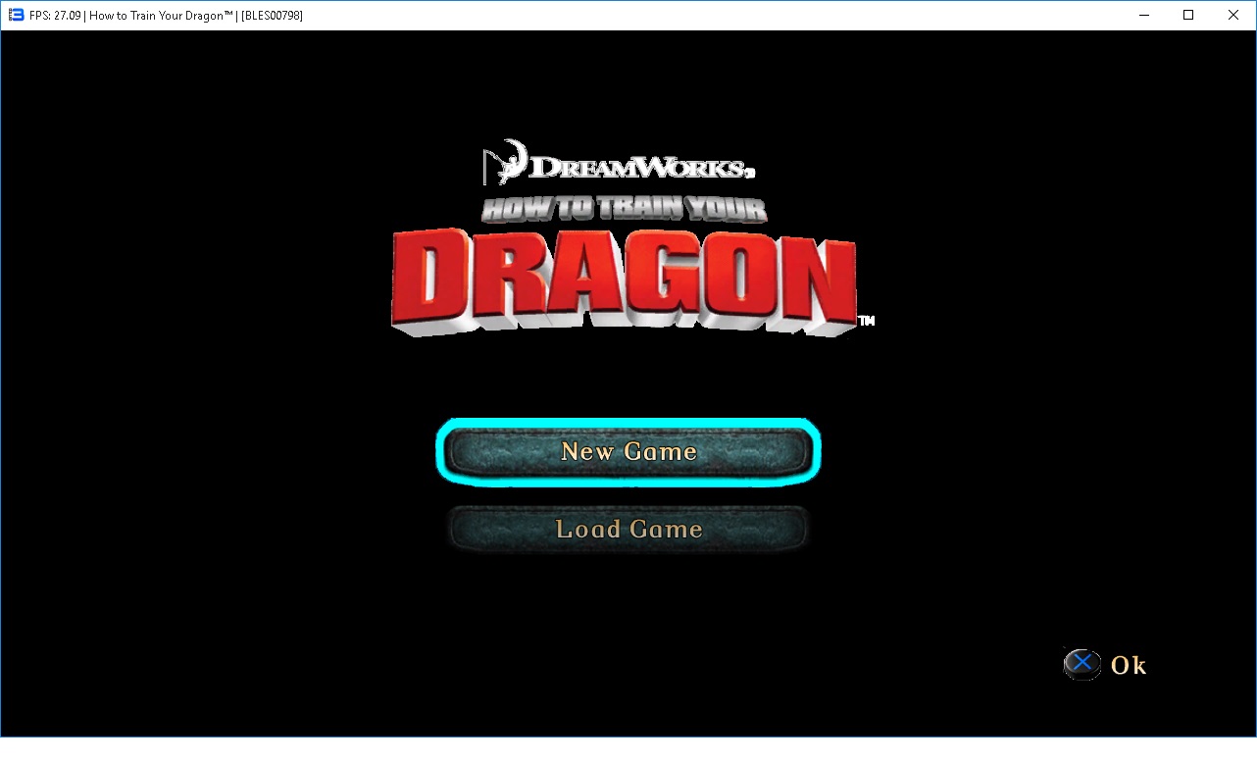Click the Ok prompt label
The width and height of the screenshot is (1257, 765).
tap(1129, 665)
